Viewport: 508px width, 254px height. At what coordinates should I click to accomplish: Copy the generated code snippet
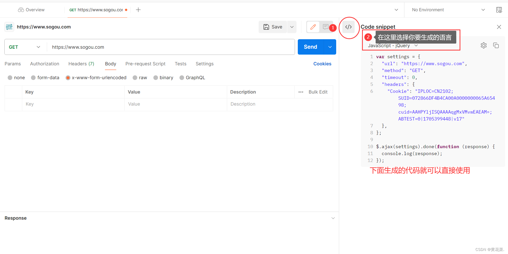(496, 46)
